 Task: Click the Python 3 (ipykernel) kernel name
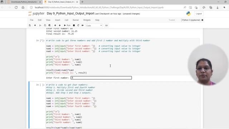click(191, 20)
